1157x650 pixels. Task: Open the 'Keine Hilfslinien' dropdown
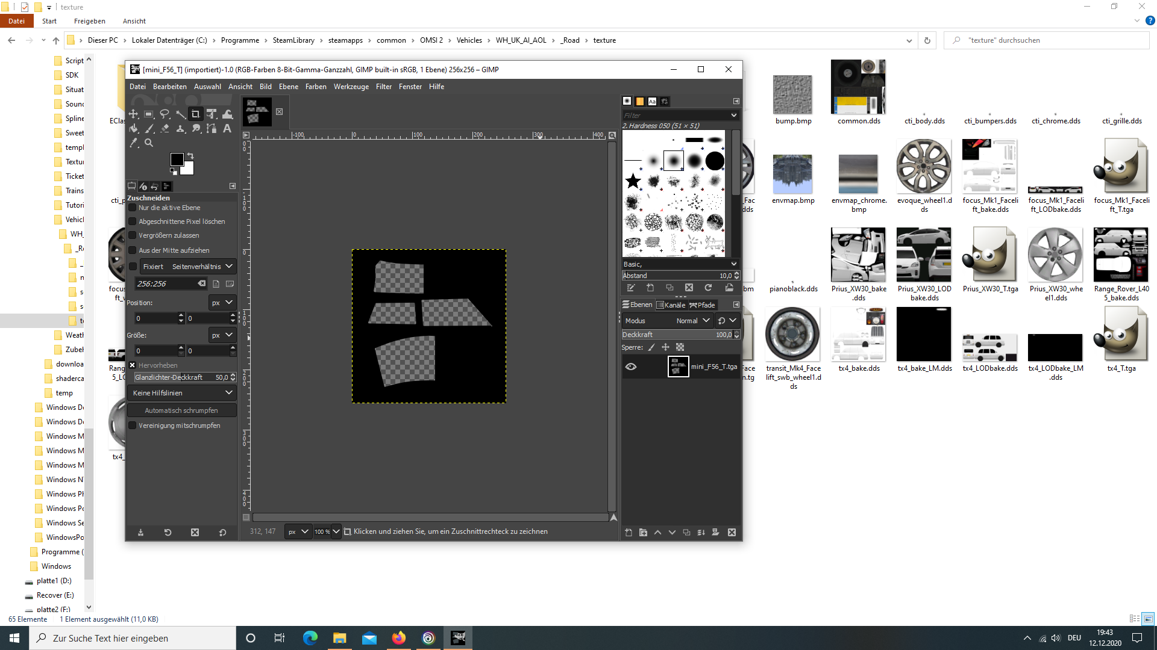[182, 393]
